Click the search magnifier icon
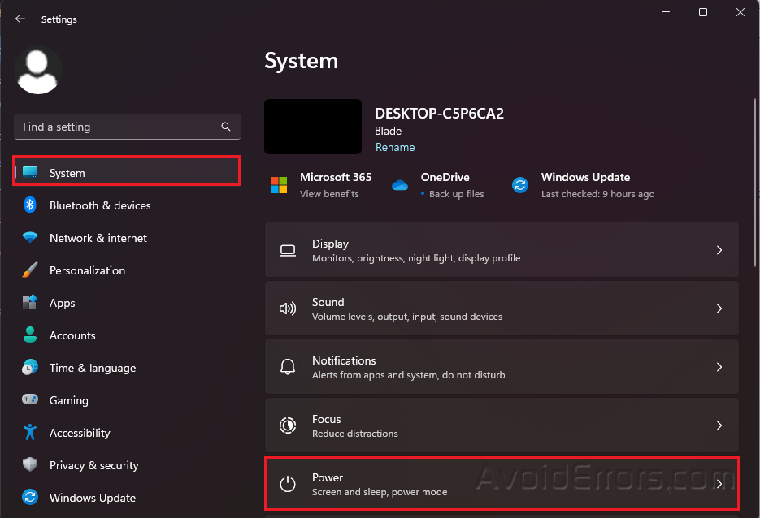 coord(226,127)
